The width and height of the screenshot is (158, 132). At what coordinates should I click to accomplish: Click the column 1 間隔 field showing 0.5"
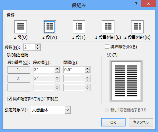coord(74,70)
